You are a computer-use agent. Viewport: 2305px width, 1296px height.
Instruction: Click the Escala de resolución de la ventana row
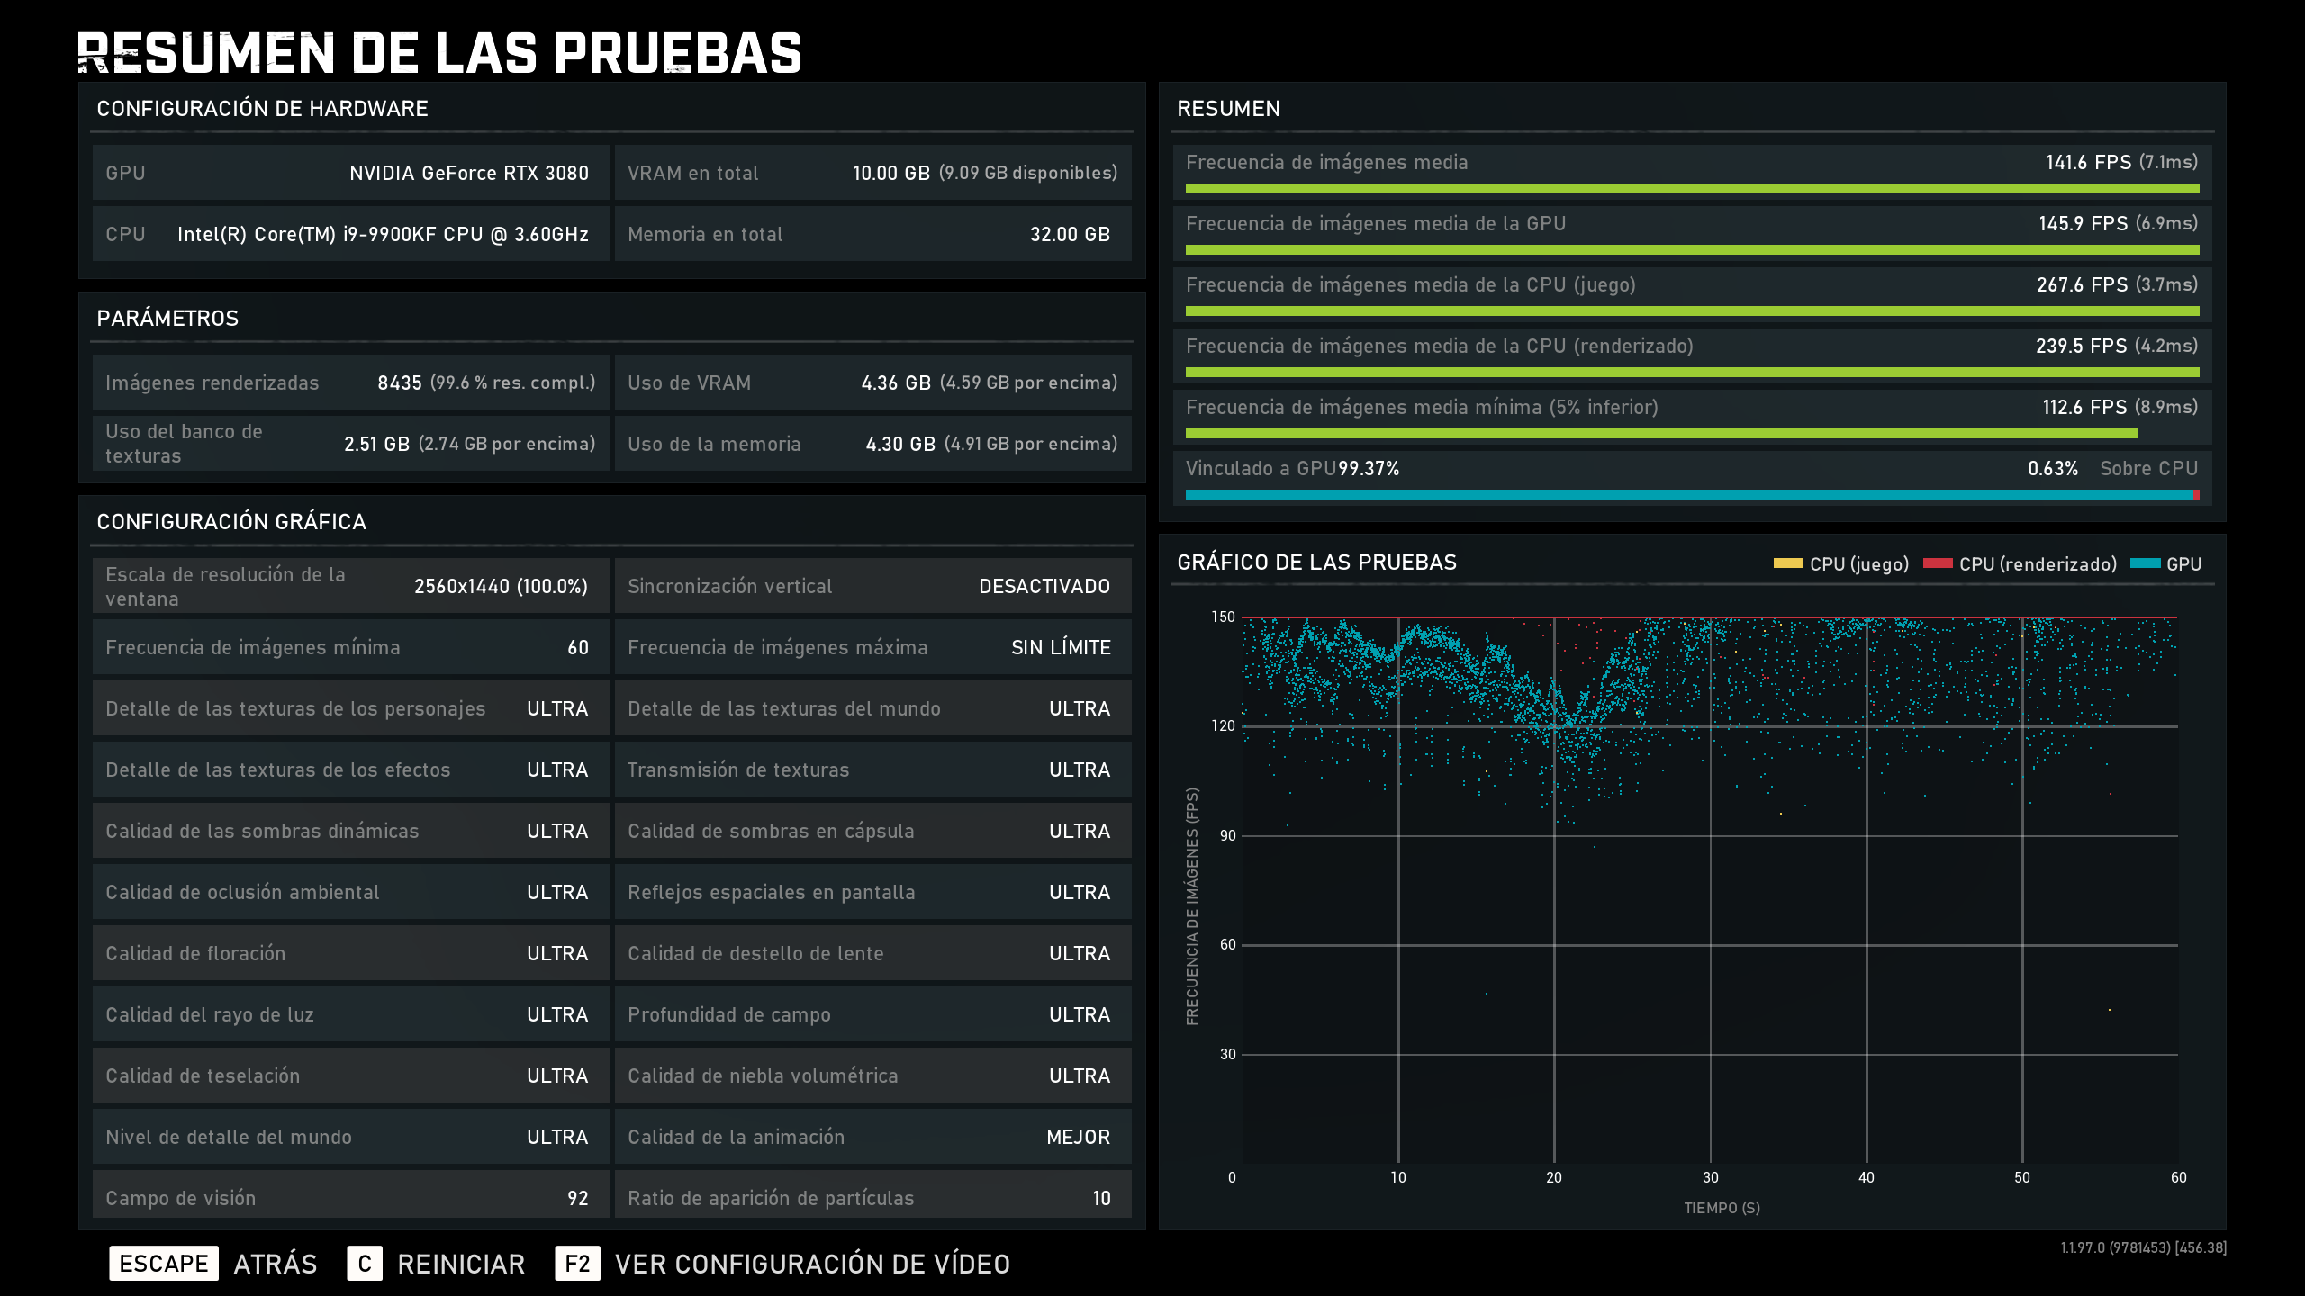[x=349, y=586]
